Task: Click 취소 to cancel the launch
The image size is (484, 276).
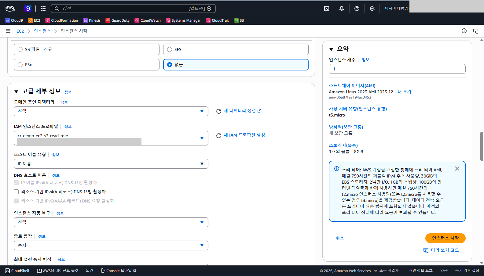Action: click(x=340, y=238)
